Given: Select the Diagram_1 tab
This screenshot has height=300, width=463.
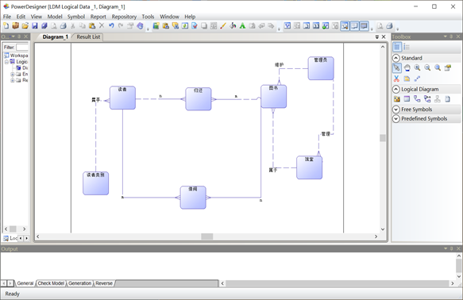Looking at the screenshot, I should tap(56, 37).
